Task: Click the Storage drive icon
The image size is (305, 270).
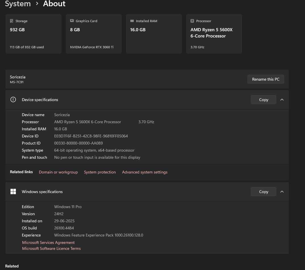Action: [x=12, y=21]
